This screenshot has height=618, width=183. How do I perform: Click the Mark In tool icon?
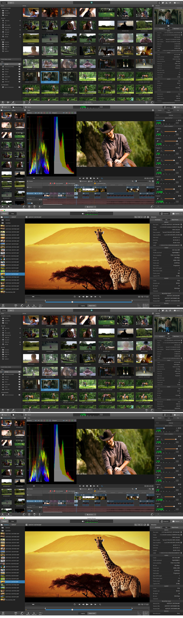(x=28, y=305)
